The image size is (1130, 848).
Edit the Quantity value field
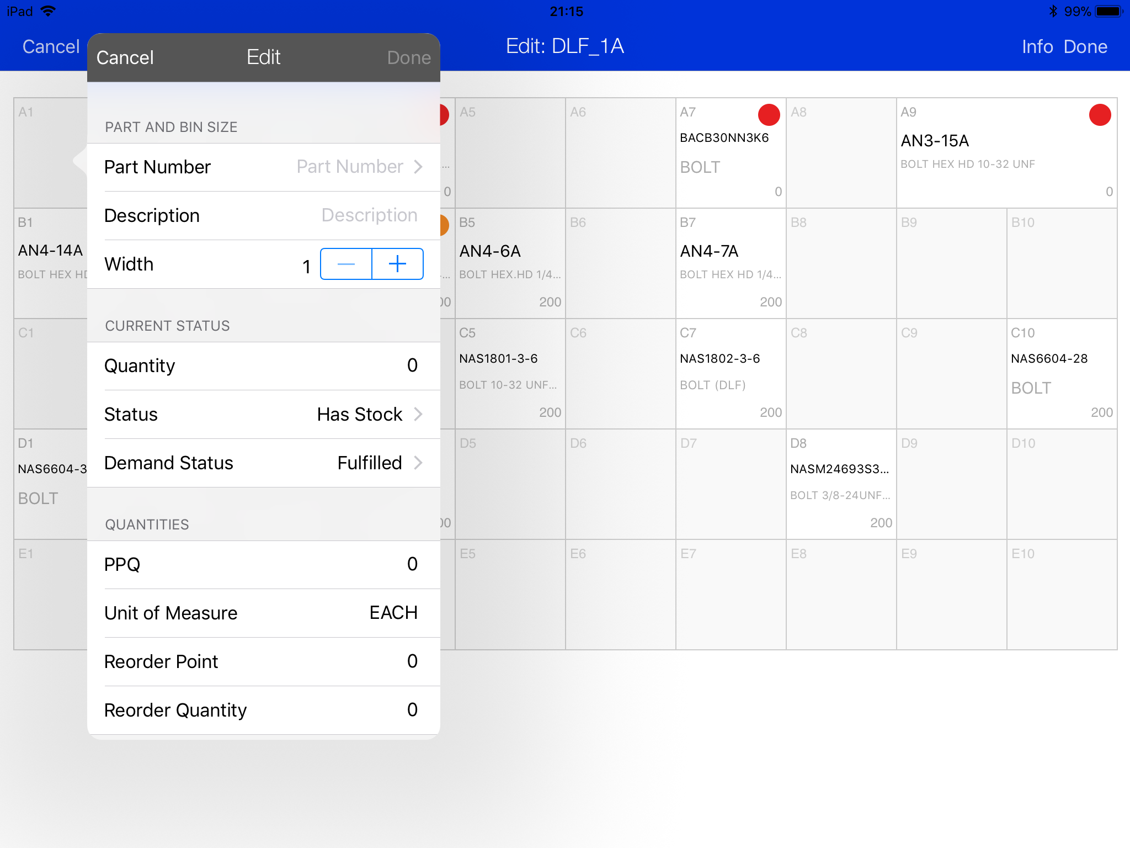412,365
